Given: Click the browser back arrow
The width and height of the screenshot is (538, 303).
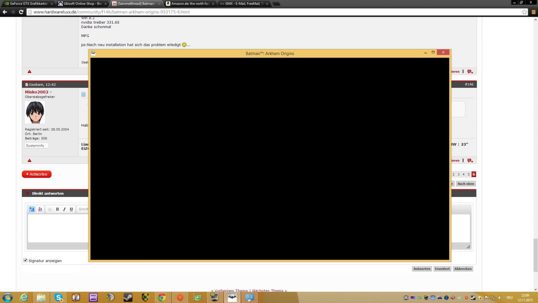Looking at the screenshot, I should [x=5, y=12].
